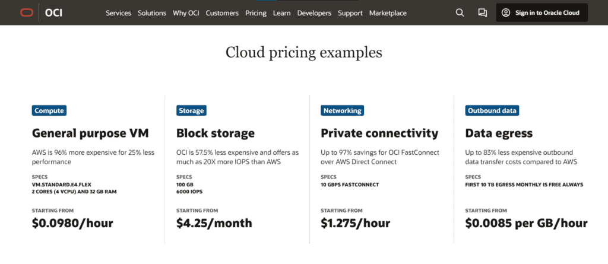Click the Block storage heading
Screen dimensions: 608x264
[216, 133]
